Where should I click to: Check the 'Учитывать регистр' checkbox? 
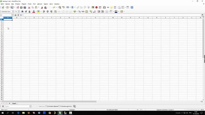click(59, 106)
